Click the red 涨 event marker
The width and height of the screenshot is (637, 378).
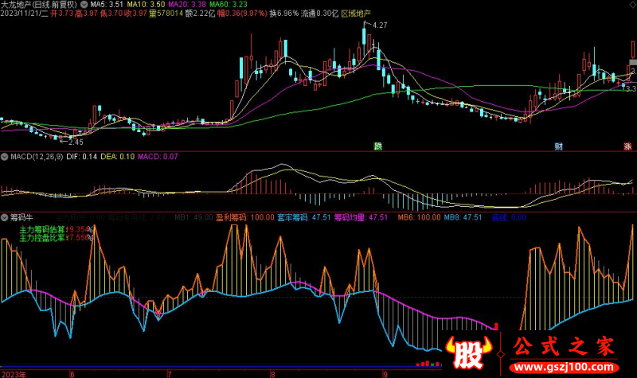[628, 146]
